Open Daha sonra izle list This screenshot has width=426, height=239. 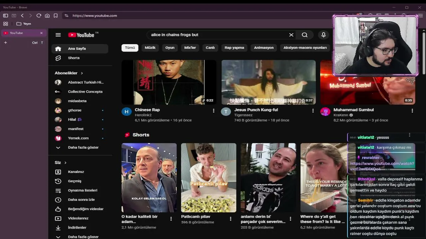(x=80, y=200)
